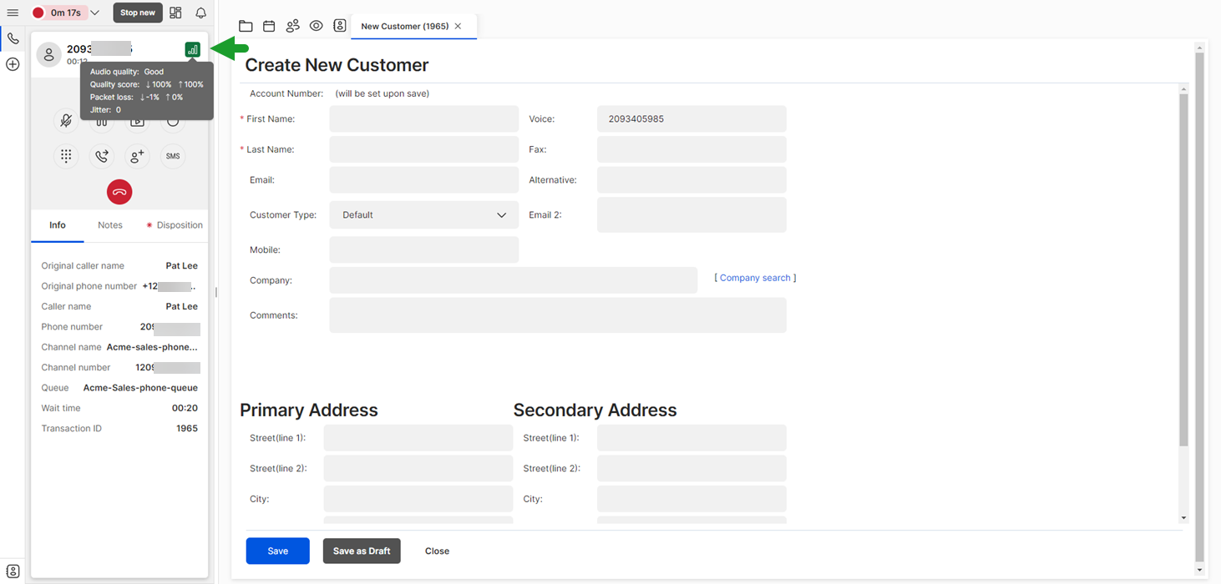Click the outer page vertical scrollbar

(x=1200, y=309)
